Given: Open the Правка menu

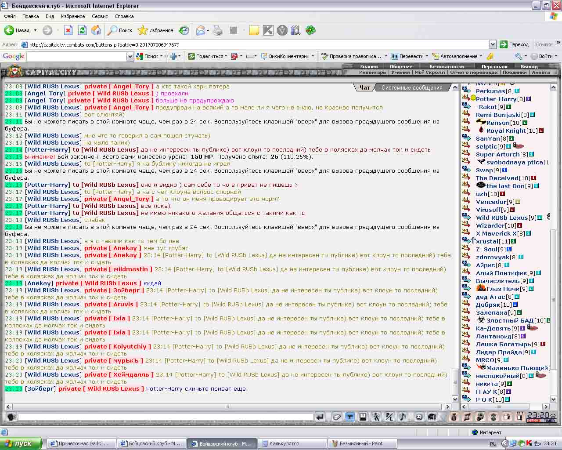Looking at the screenshot, I should pyautogui.click(x=30, y=16).
